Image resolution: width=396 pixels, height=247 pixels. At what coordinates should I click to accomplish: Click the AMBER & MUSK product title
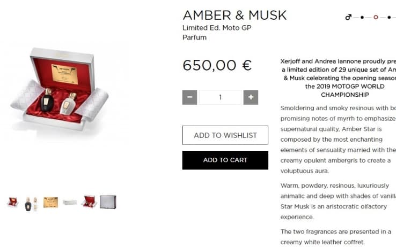coord(234,15)
